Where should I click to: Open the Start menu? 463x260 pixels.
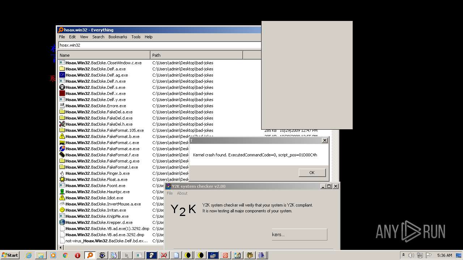[x=10, y=255]
